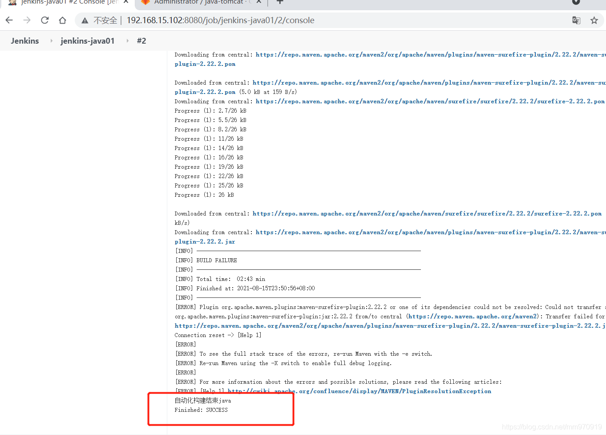Reload the Jenkins console page
606x435 pixels.
click(45, 20)
